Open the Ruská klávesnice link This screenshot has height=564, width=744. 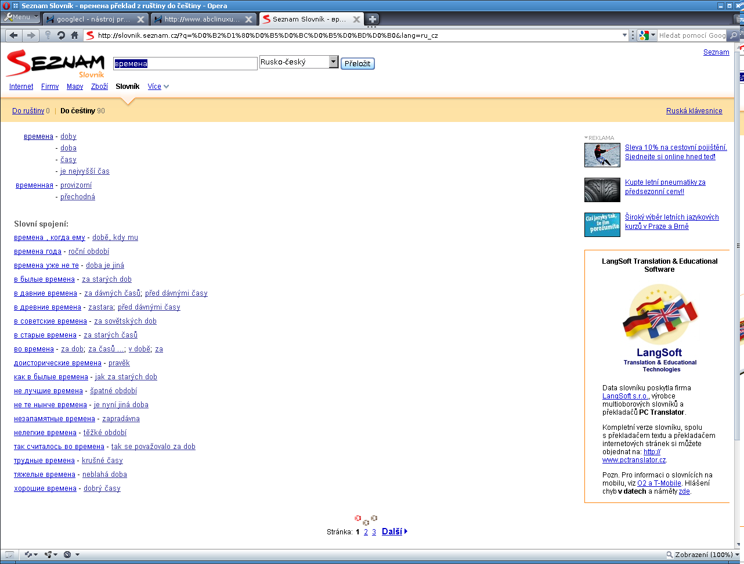click(x=694, y=111)
